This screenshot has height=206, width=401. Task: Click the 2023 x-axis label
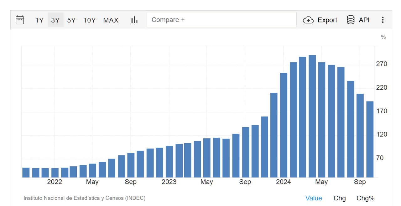169,182
